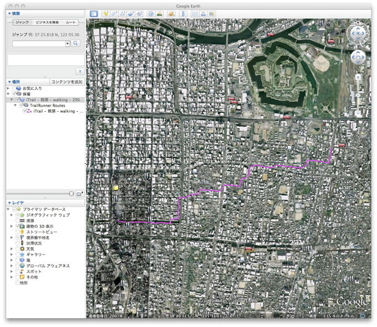Expand the グローバル アウェアネス layer

[11, 265]
